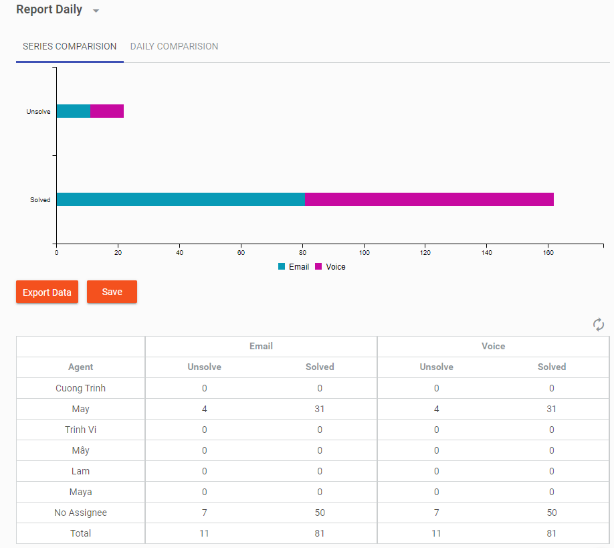This screenshot has width=614, height=548.
Task: Click the Solved chart axis label
Action: point(40,200)
